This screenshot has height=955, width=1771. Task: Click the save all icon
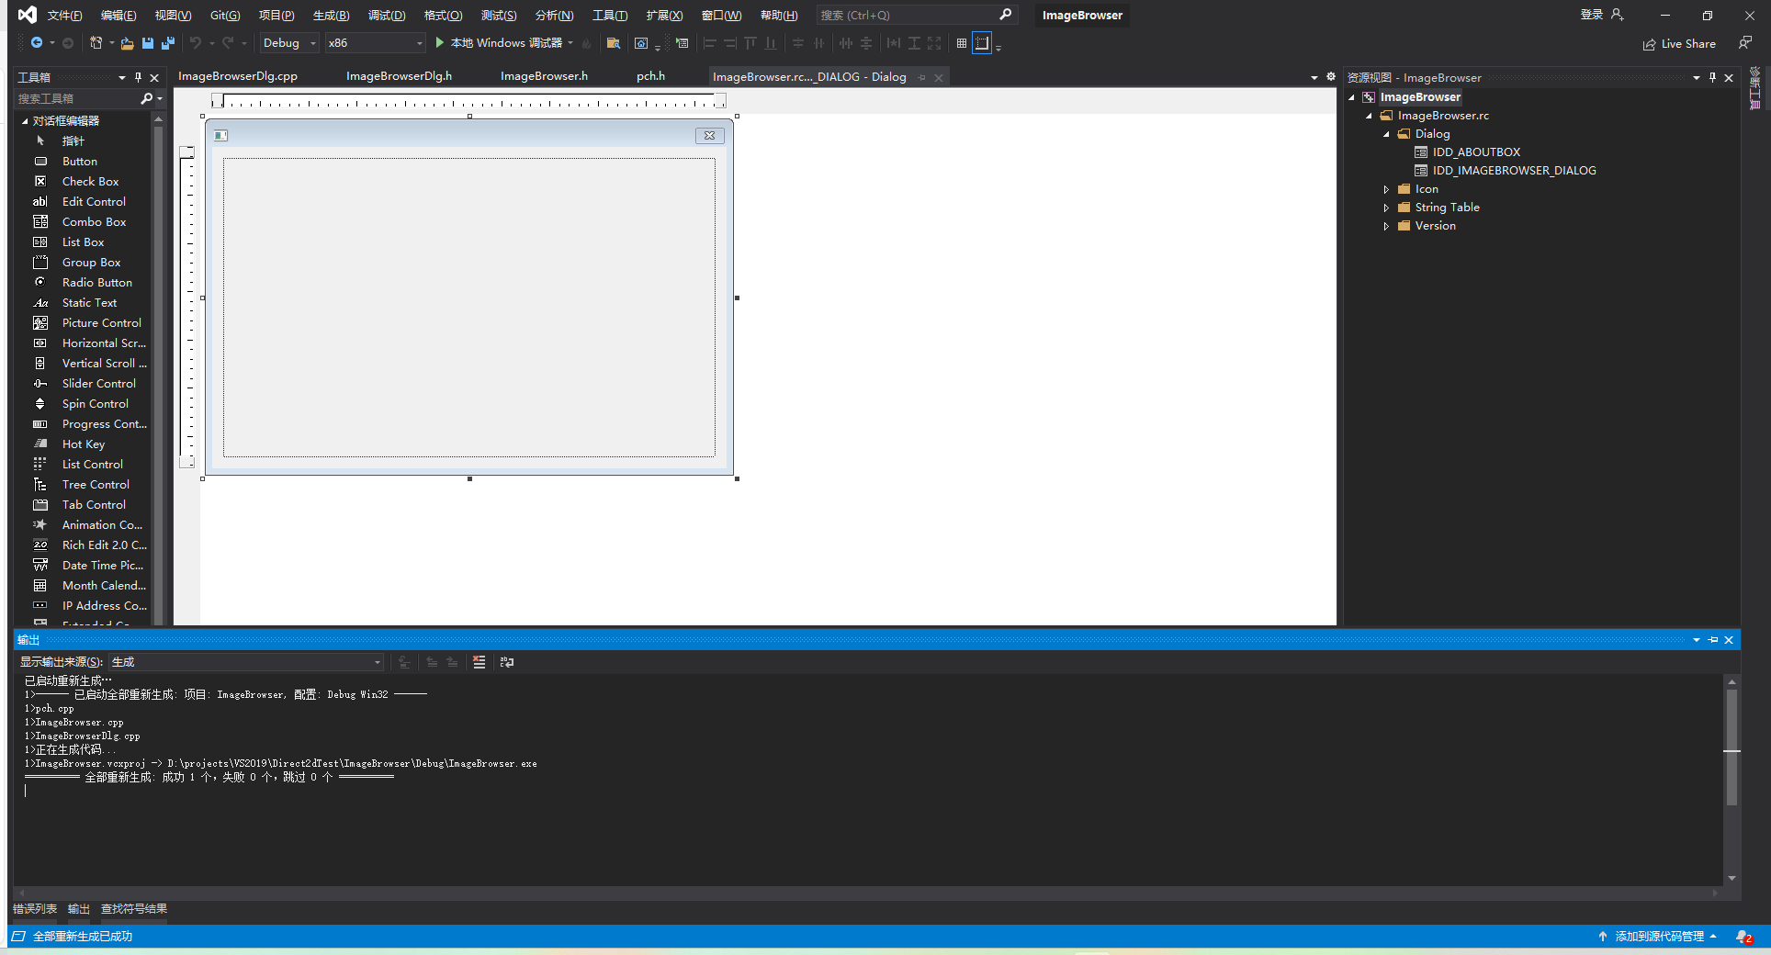(x=167, y=43)
